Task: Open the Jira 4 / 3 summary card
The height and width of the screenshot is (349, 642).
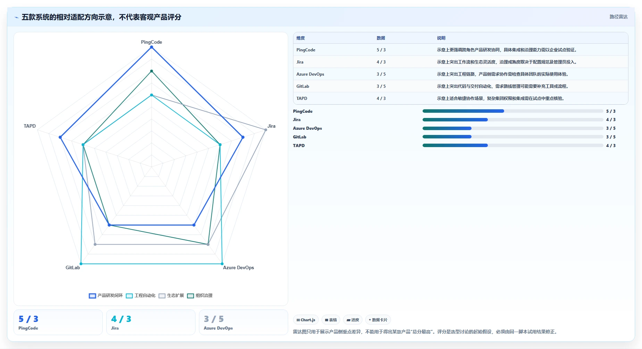Action: [151, 322]
